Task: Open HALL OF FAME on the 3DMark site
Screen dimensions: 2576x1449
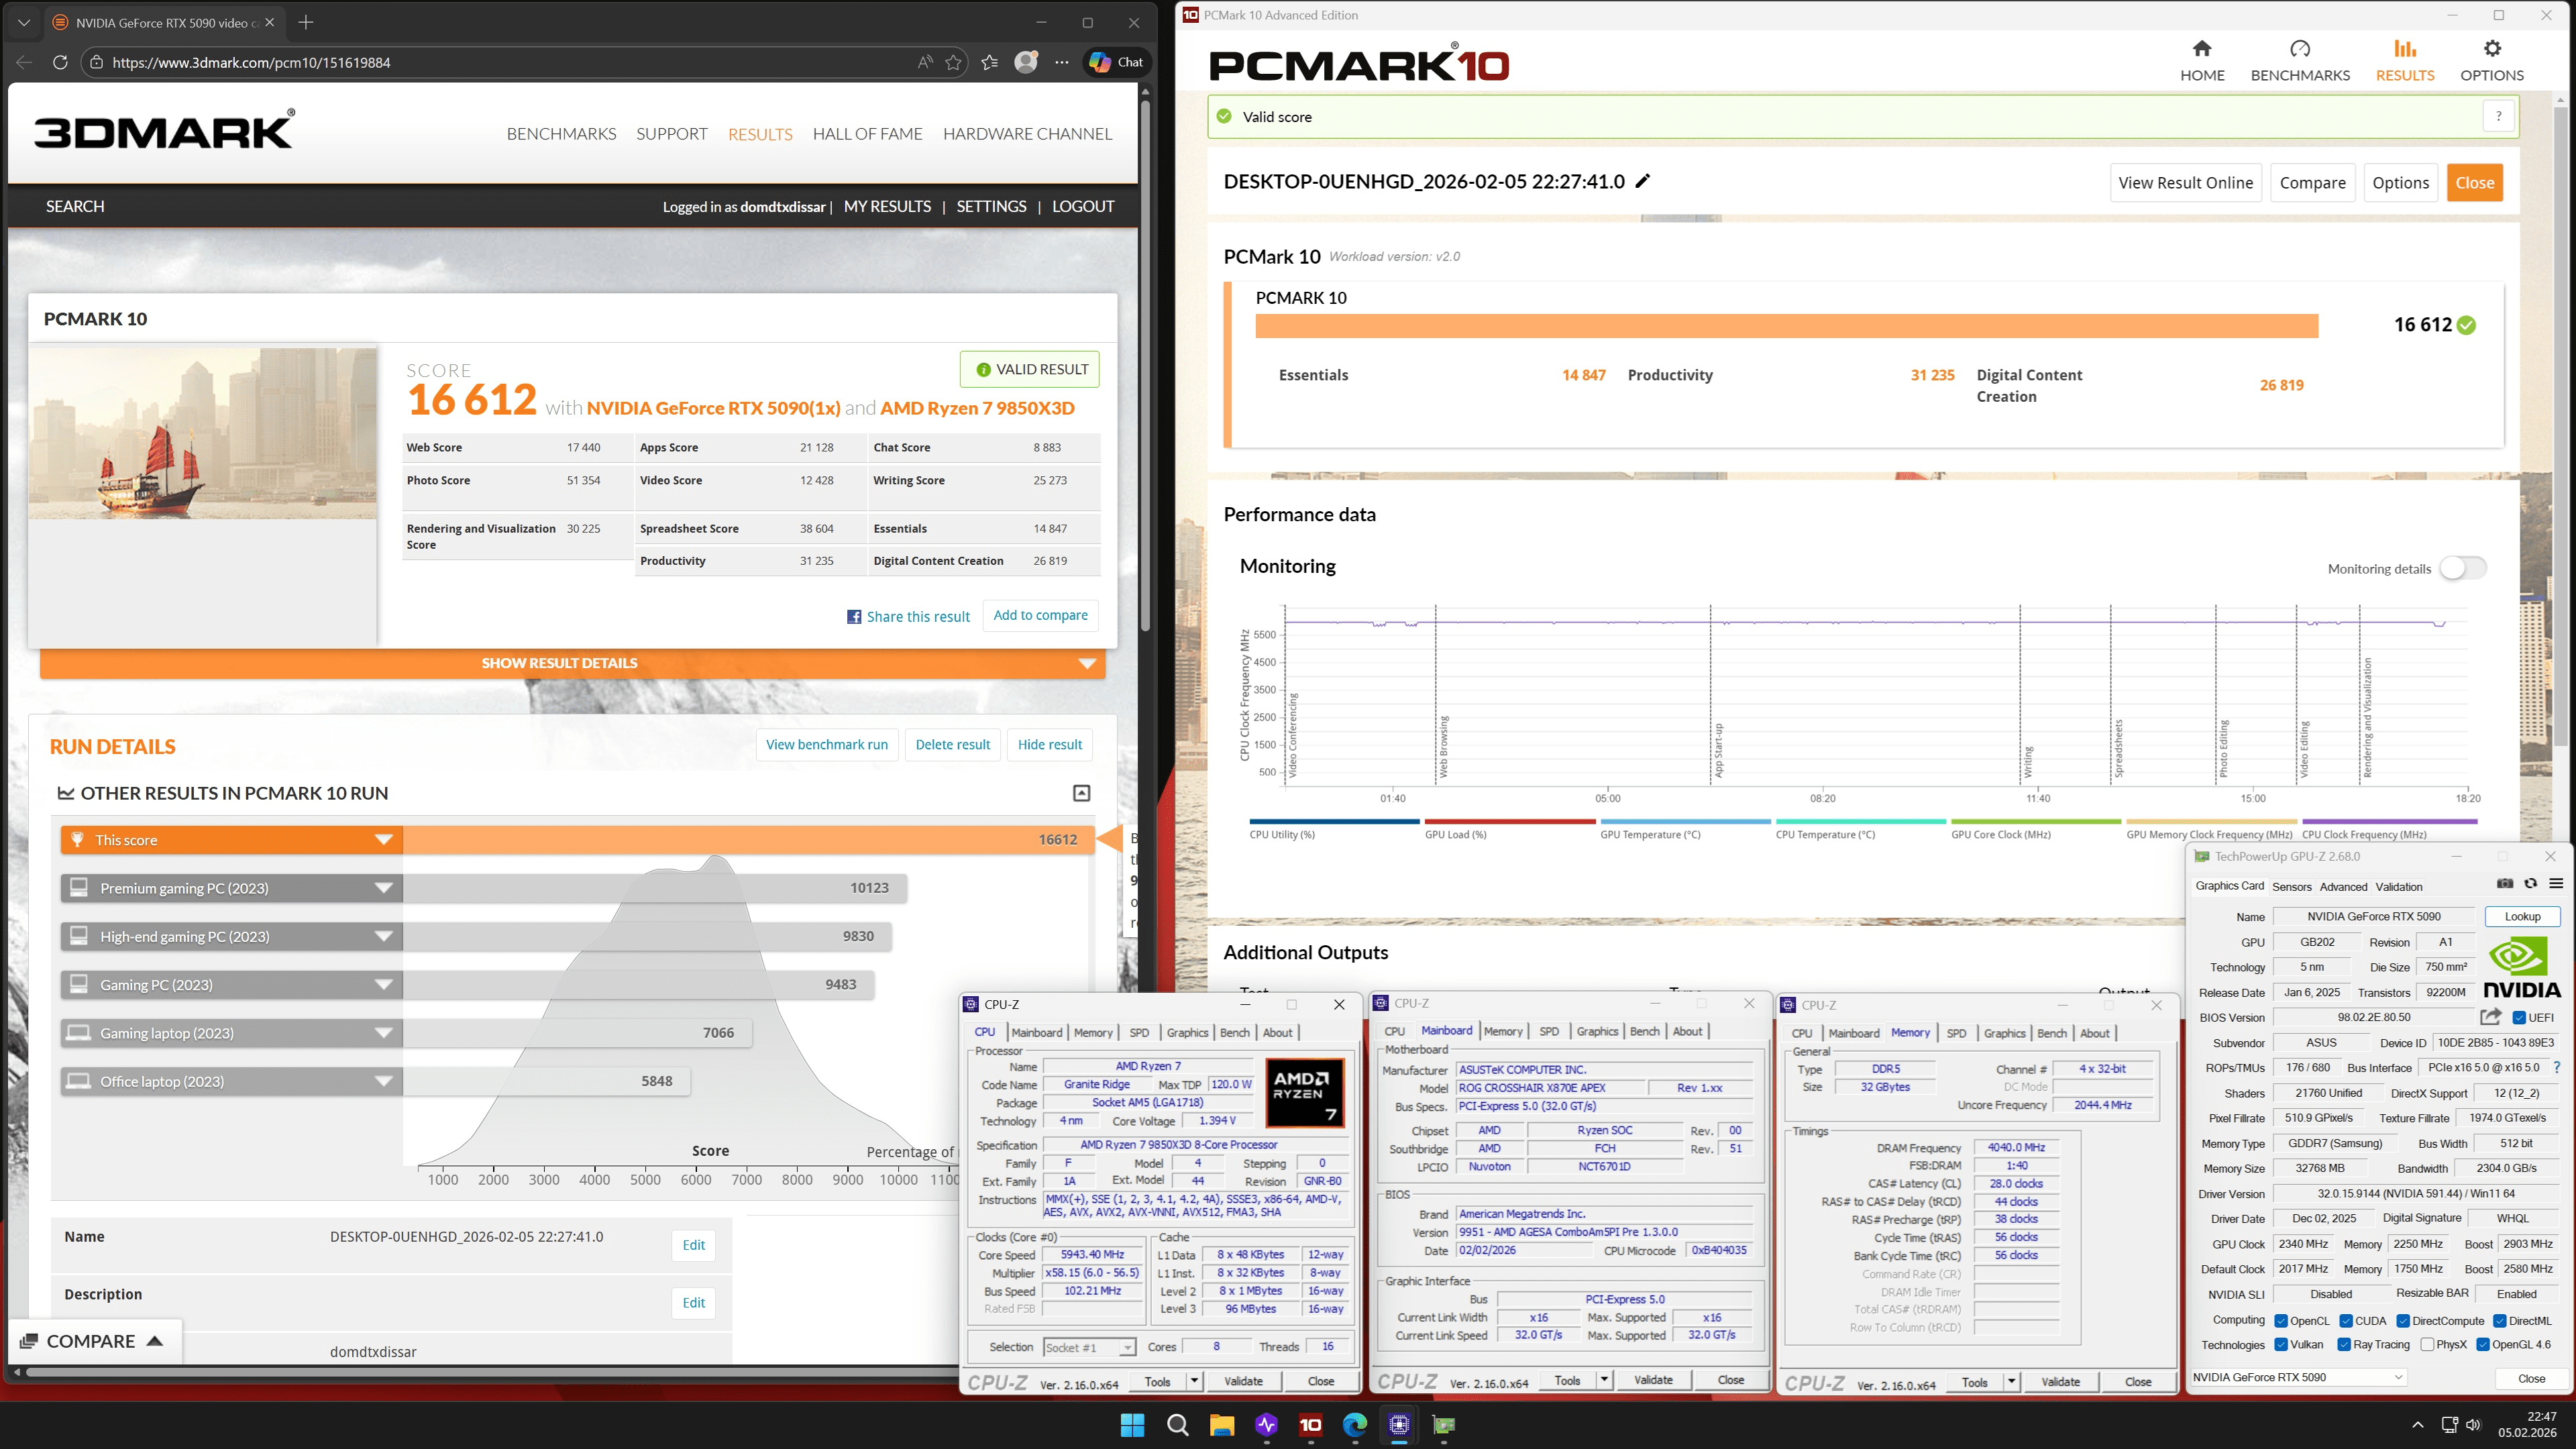Action: click(x=867, y=134)
